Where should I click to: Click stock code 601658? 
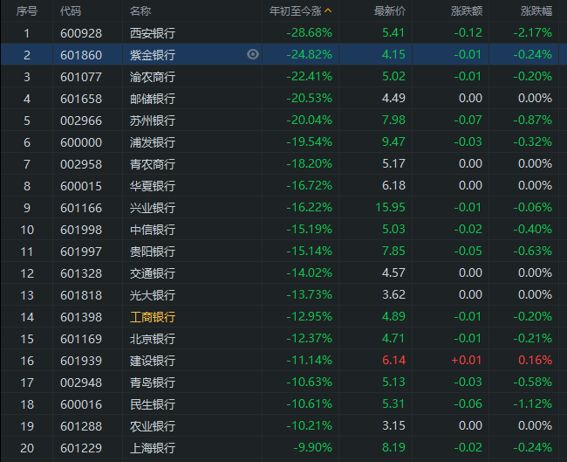[81, 99]
